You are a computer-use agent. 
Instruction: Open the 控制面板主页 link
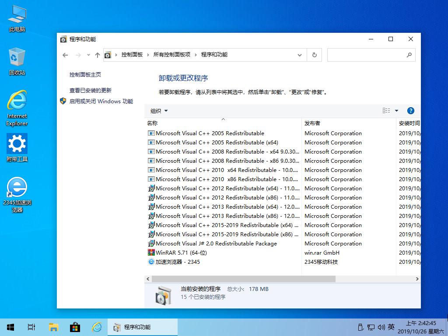pos(85,75)
